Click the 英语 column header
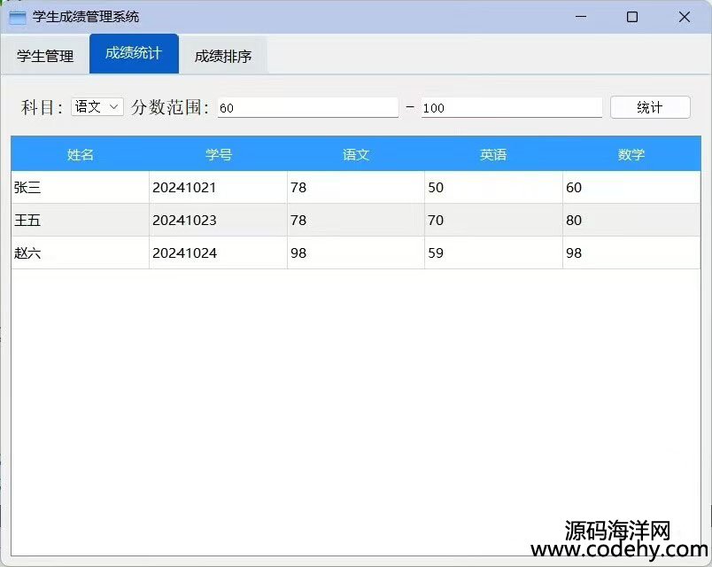The width and height of the screenshot is (712, 567). (493, 155)
